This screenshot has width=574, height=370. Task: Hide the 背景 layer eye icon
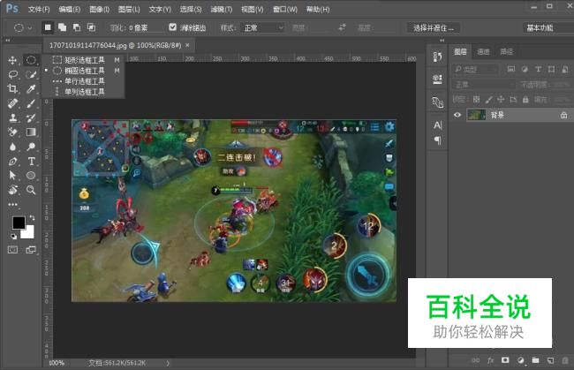click(x=457, y=115)
